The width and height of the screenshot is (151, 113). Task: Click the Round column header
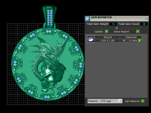pos(108,37)
